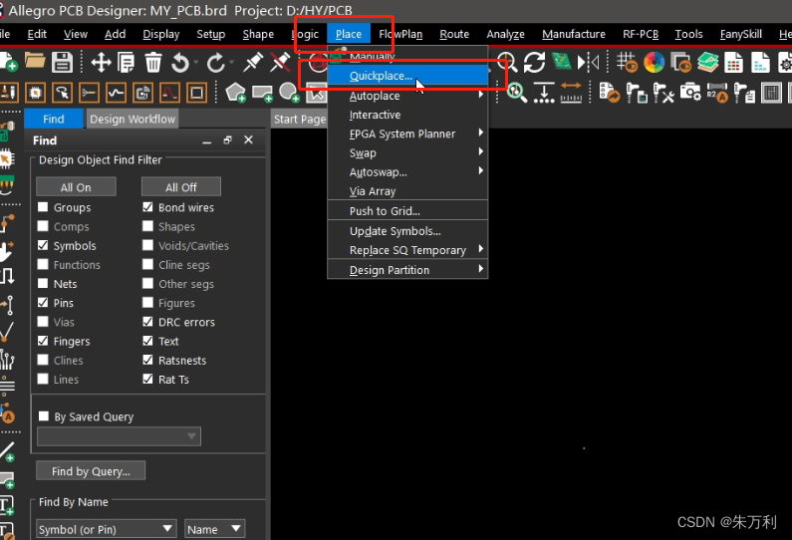Open a design with the folder icon
792x540 pixels.
point(35,62)
